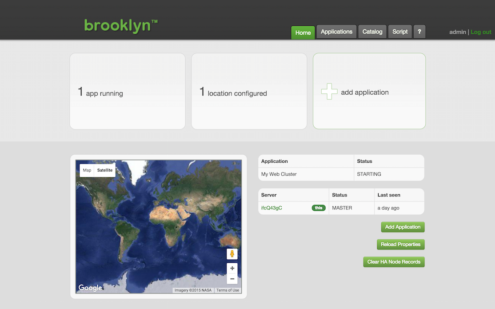Image resolution: width=495 pixels, height=309 pixels.
Task: Open map Terms of Use link
Action: point(228,290)
